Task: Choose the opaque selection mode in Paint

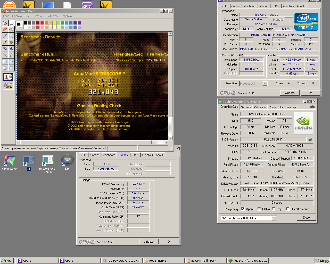Action: point(8,77)
